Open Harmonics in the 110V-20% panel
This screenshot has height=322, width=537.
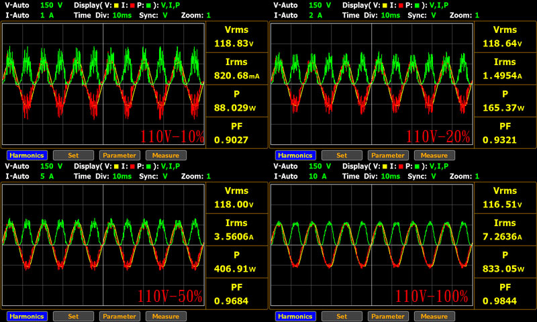[x=295, y=156]
